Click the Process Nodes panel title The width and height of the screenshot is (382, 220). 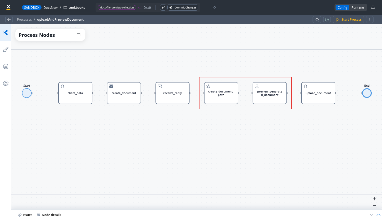pyautogui.click(x=37, y=35)
